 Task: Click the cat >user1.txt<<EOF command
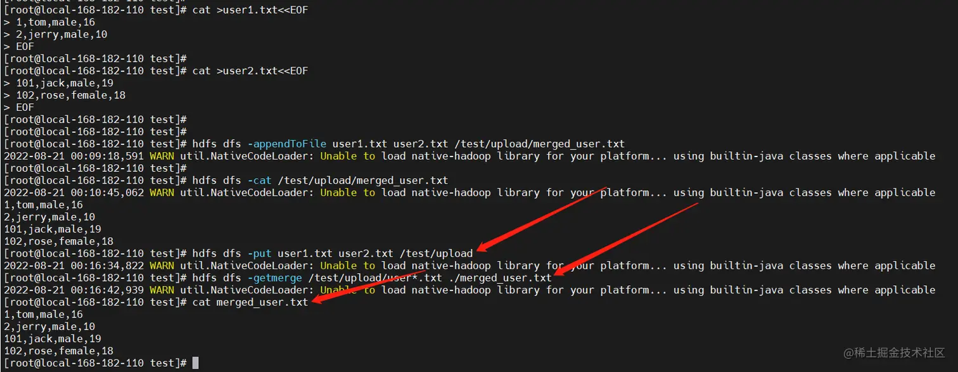point(250,10)
